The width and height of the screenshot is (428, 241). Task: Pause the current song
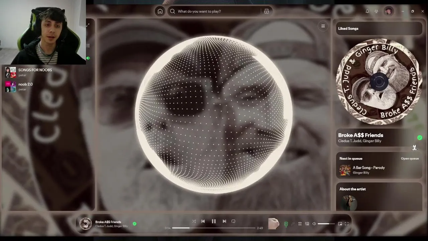pyautogui.click(x=214, y=221)
